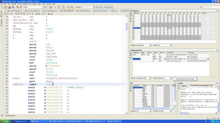This screenshot has height=123, width=220.
Task: Click the Read Device Memory icon
Action: pyautogui.click(x=64, y=7)
